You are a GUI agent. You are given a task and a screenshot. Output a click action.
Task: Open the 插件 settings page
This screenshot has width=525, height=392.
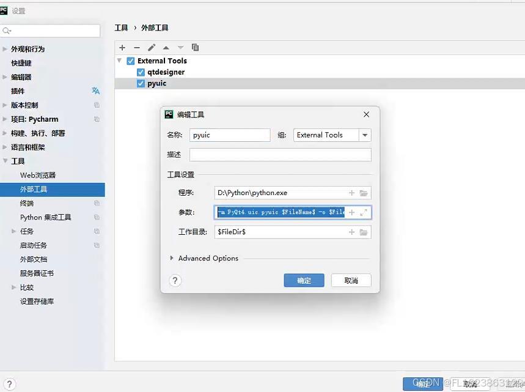click(18, 91)
